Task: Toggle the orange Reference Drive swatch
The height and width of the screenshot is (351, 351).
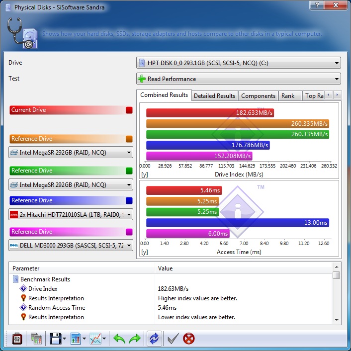Action: 129,139
